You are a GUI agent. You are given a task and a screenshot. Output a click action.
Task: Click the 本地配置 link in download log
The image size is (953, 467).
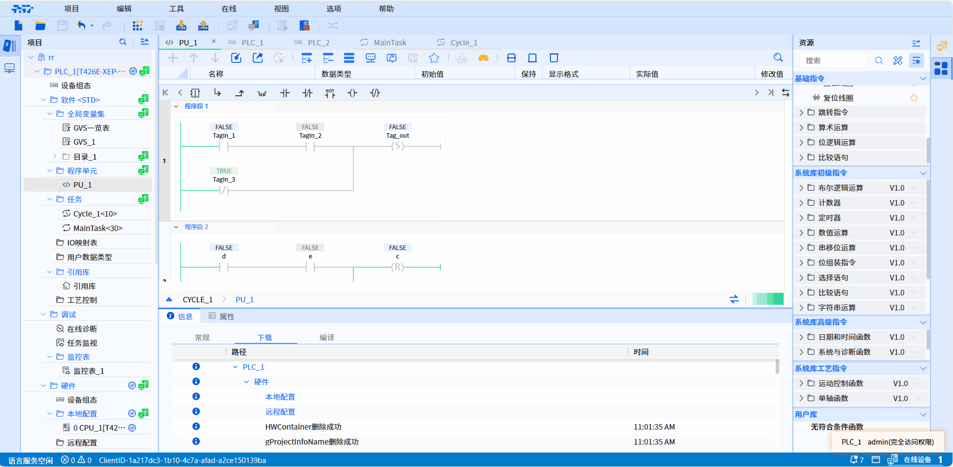click(x=280, y=397)
